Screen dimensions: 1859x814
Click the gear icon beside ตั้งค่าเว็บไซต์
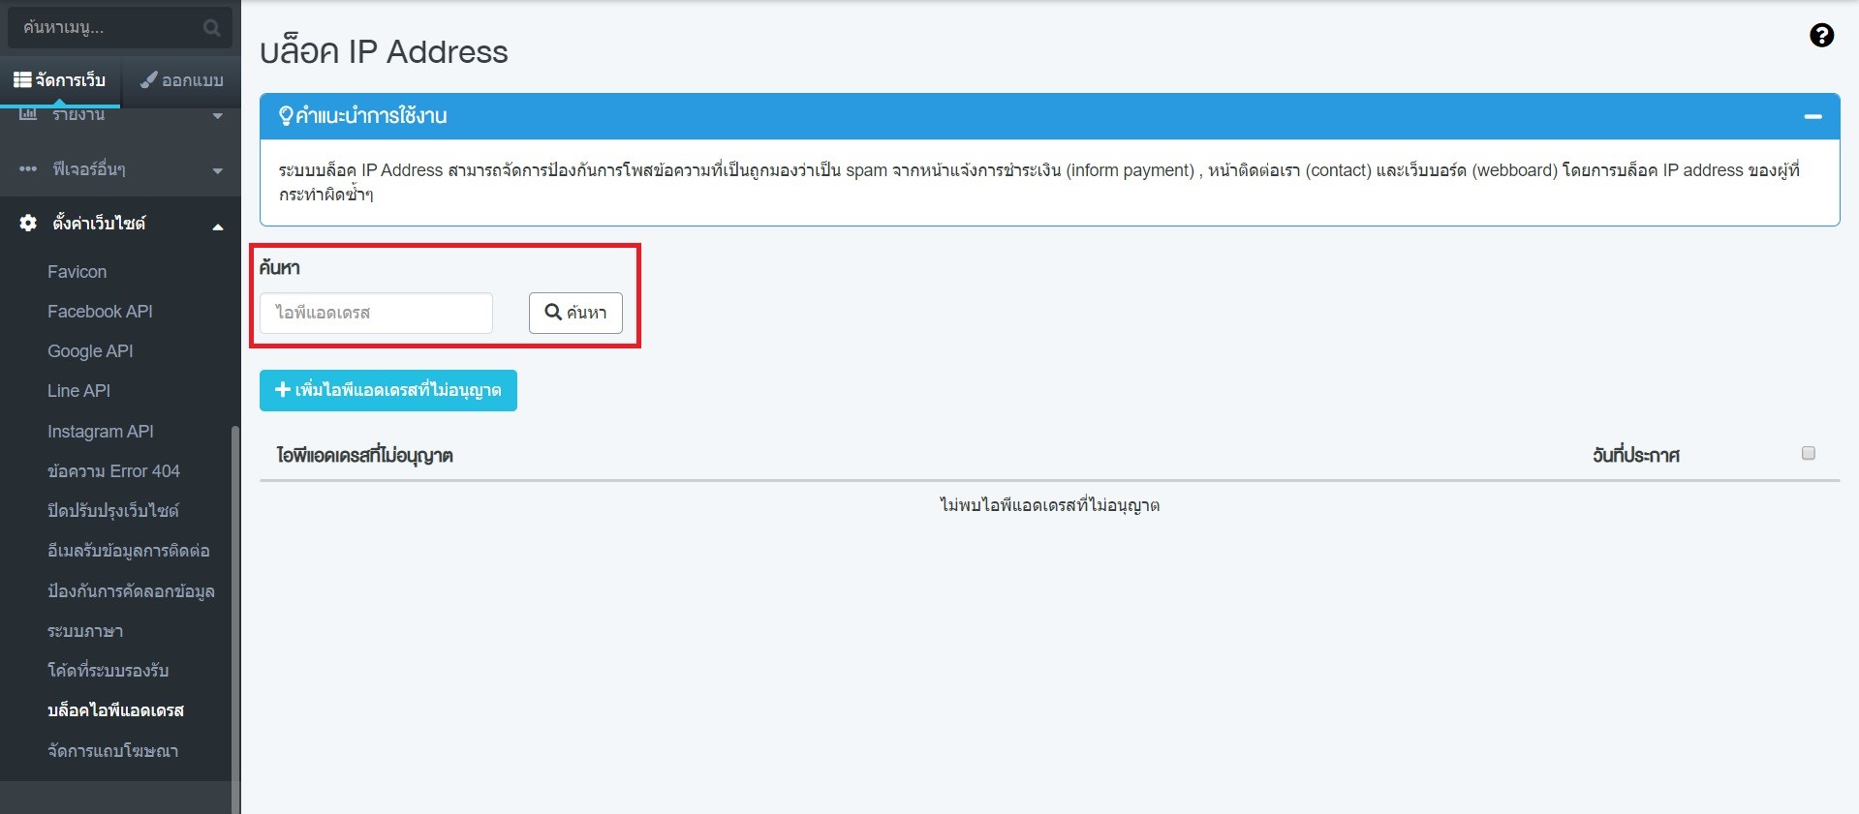28,224
